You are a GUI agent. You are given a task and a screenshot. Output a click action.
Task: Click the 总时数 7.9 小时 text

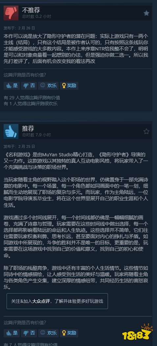pyautogui.click(x=36, y=135)
